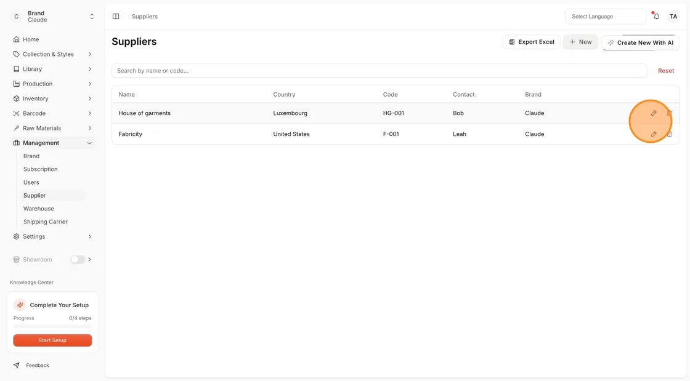The width and height of the screenshot is (690, 381).
Task: Click the Production chart icon
Action: point(16,84)
